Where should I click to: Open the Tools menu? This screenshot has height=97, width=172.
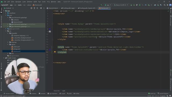pyautogui.click(x=44, y=2)
